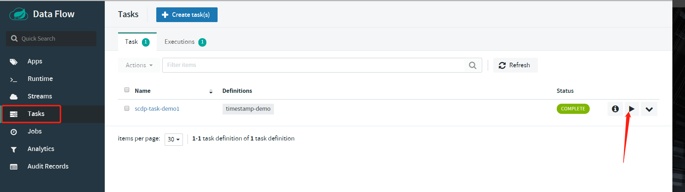Click the Jobs clock icon
Screen dimensions: 685x192
pos(14,132)
